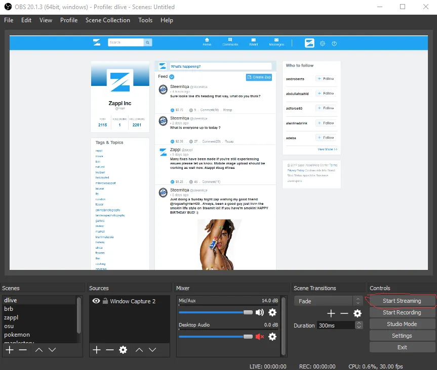The height and width of the screenshot is (370, 437).
Task: Click the preview Search box
Action: pos(126,42)
